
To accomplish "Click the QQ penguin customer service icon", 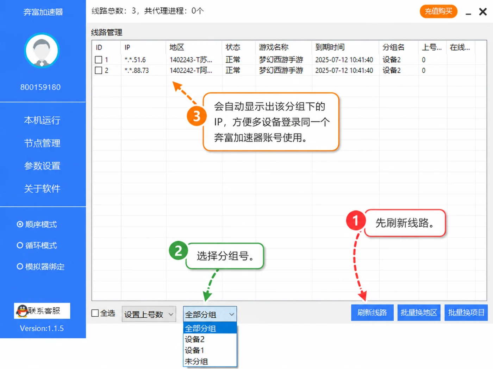I will (x=22, y=311).
